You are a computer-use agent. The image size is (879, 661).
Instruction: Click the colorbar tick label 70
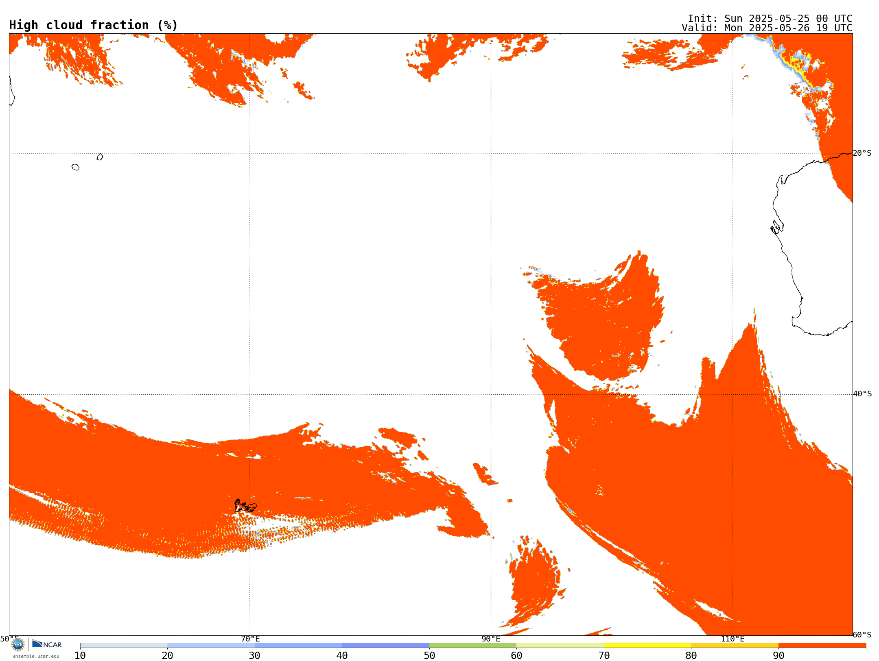click(x=604, y=656)
